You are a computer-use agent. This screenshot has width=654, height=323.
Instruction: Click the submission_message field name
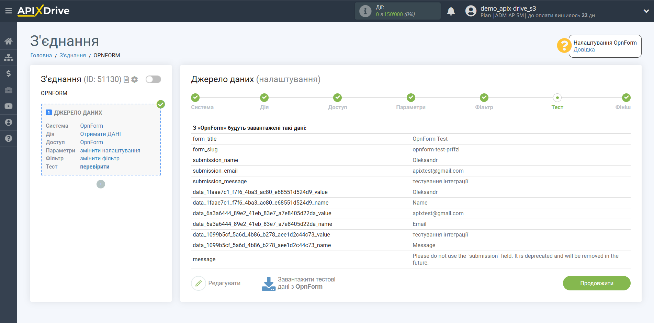tap(219, 181)
